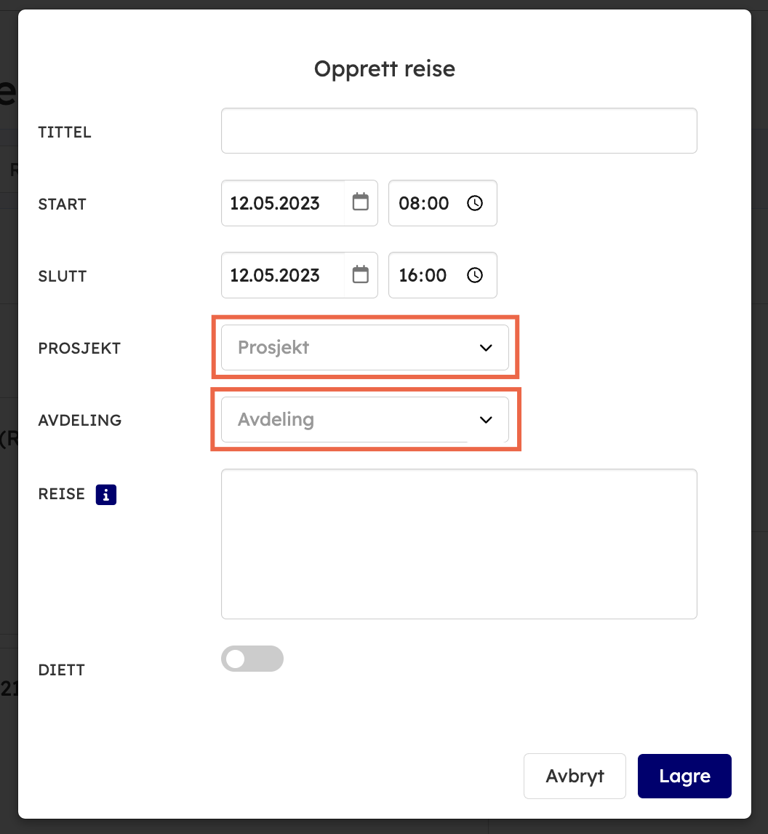The height and width of the screenshot is (834, 768).
Task: Open the START date calendar picker icon
Action: (360, 203)
